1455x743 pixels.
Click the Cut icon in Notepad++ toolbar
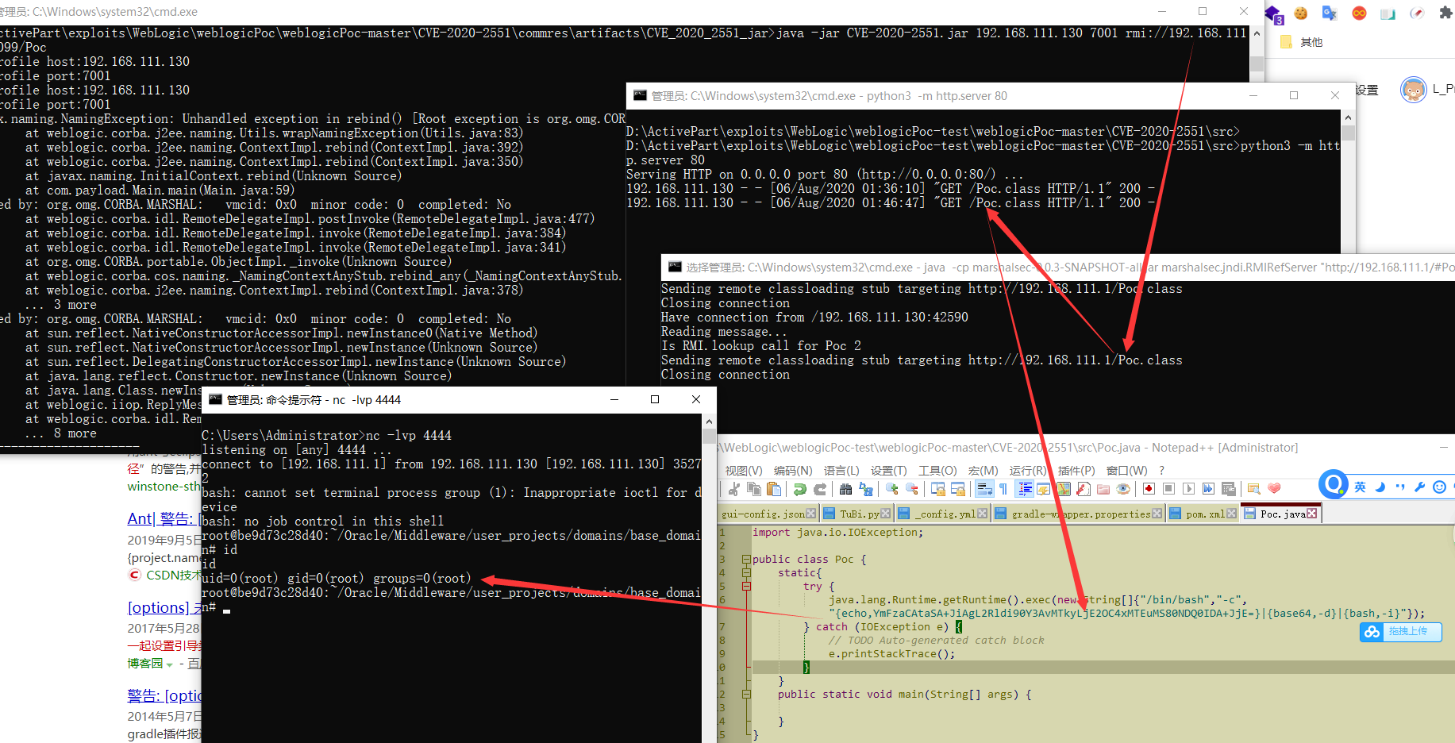click(x=733, y=489)
